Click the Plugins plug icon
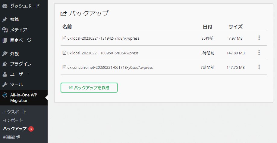Viewport: 277px width, 143px height. point(5,64)
